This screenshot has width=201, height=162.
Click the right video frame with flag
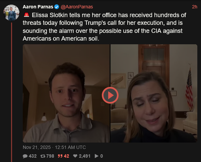154,93
